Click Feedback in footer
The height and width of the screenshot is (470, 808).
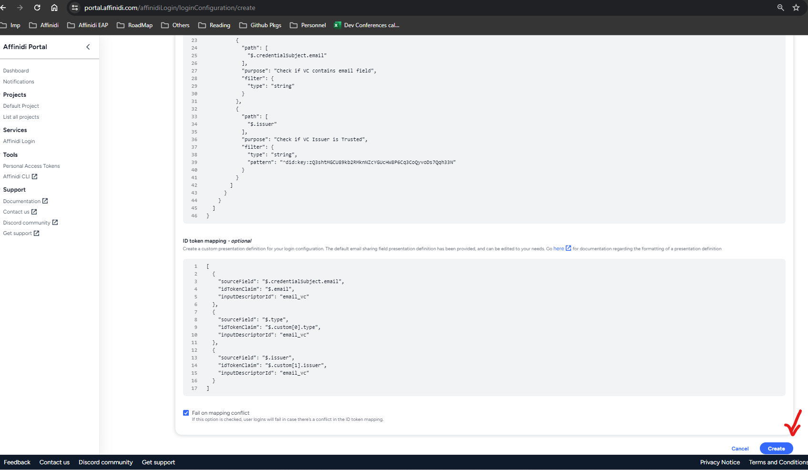click(17, 462)
